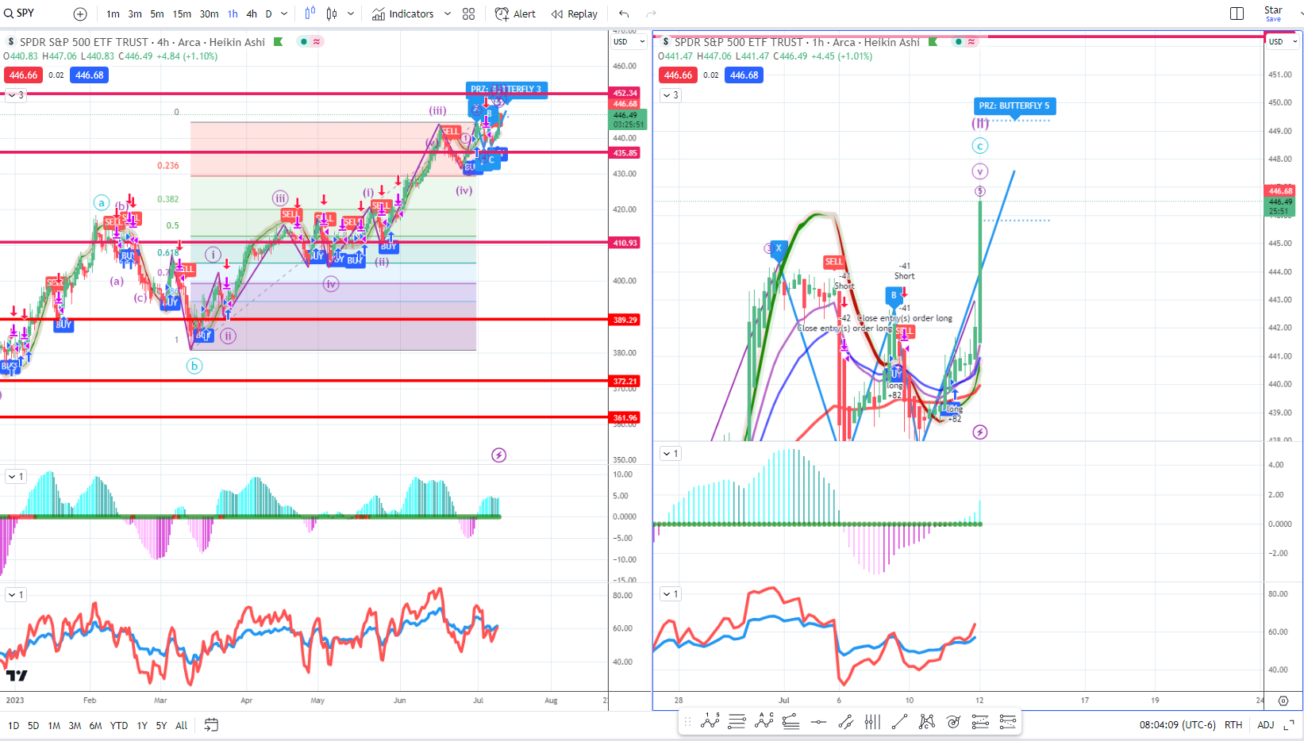Viewport: 1304px width, 741px height.
Task: Select the parallel channel drawing tool
Action: (845, 721)
